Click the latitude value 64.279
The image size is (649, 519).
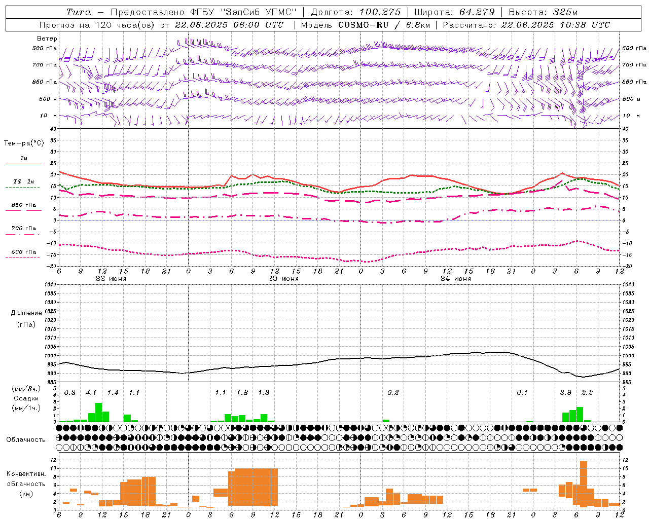[477, 12]
